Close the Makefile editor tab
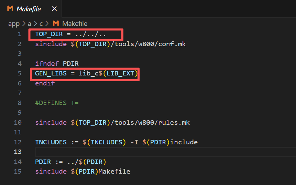 [x=55, y=9]
